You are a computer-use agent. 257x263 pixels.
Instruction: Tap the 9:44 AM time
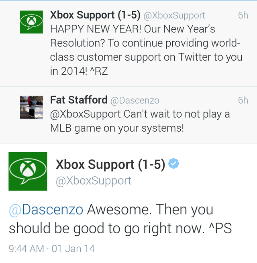(x=26, y=249)
